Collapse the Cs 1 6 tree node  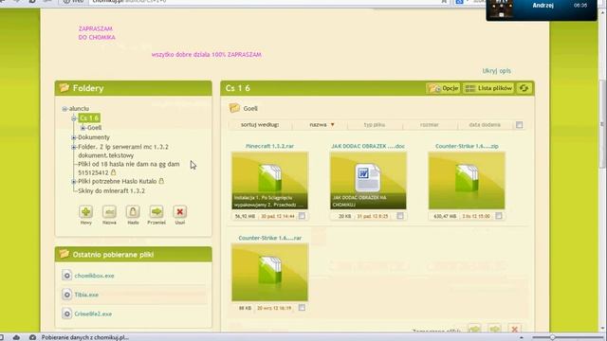click(x=74, y=118)
